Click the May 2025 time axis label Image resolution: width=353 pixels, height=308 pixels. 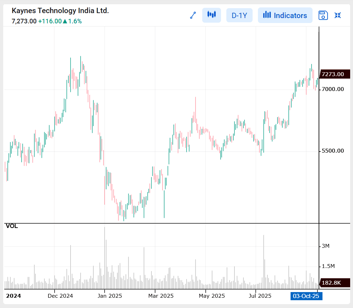click(x=211, y=296)
